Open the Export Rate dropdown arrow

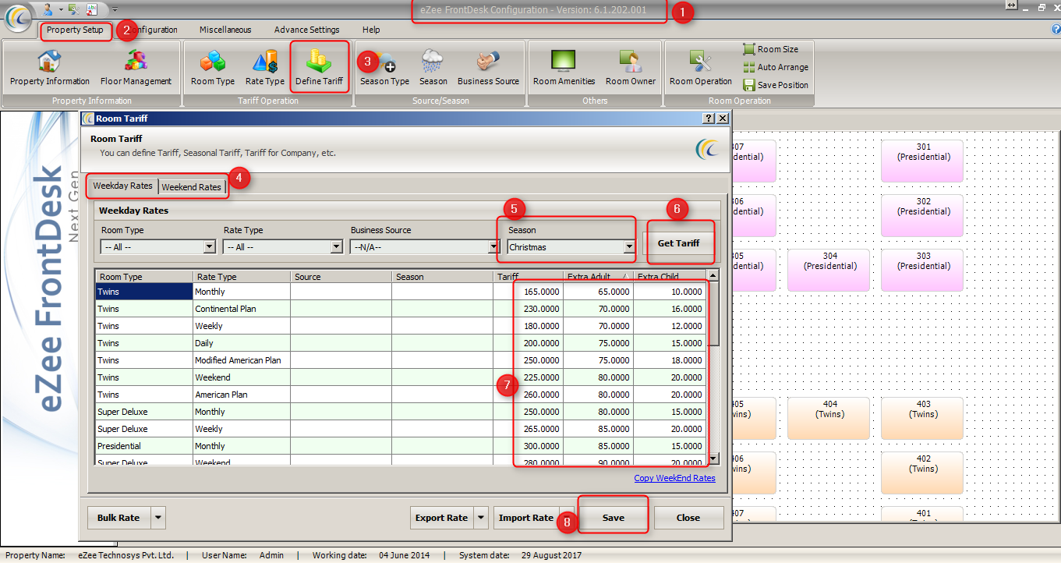(481, 518)
